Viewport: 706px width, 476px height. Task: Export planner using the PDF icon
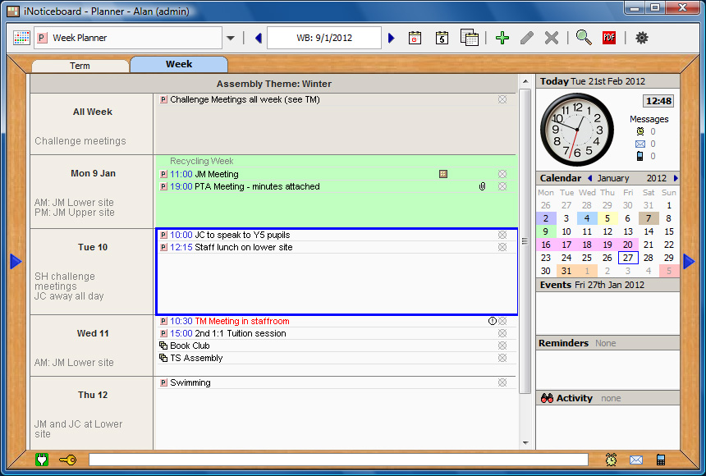click(x=609, y=38)
